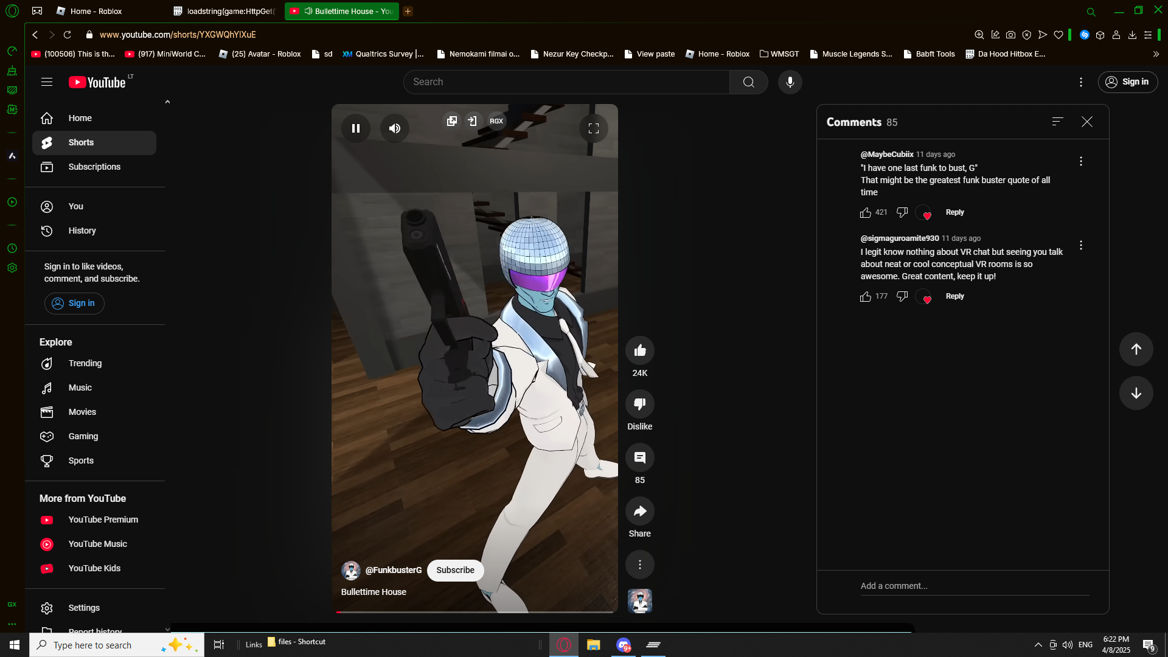Viewport: 1168px width, 657px height.
Task: Enter fullscreen on the Short
Action: click(x=593, y=128)
